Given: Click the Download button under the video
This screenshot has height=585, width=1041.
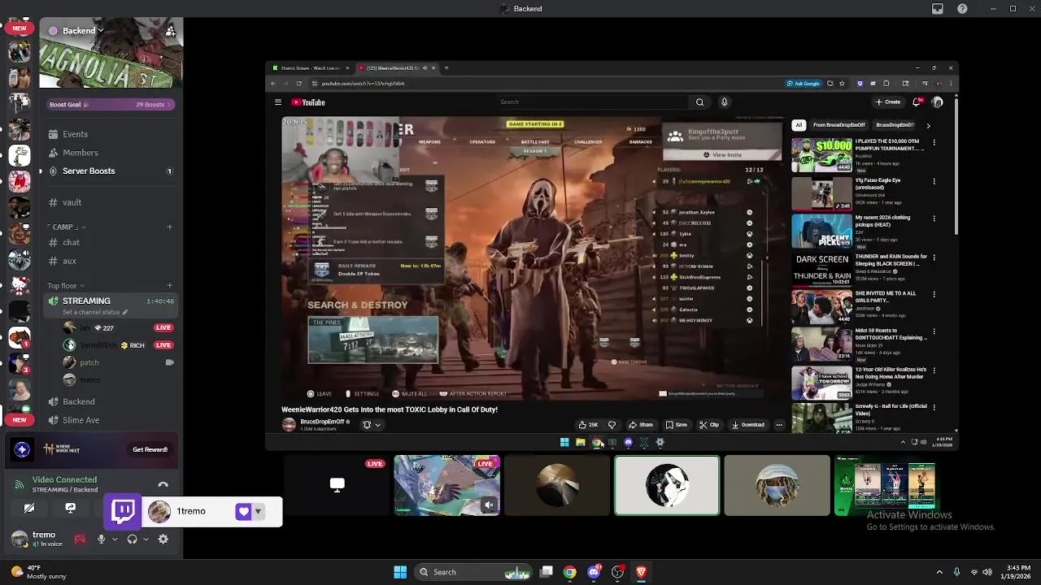Looking at the screenshot, I should pos(747,425).
